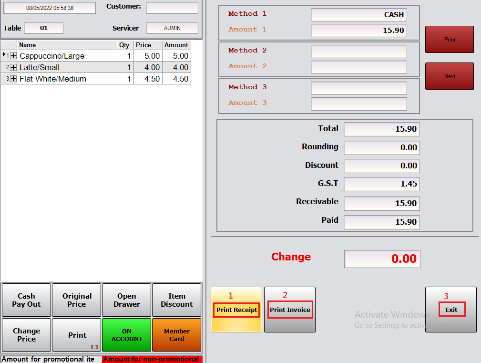Click the Customer input field
Viewport: 481px width, 363px height.
[x=172, y=8]
